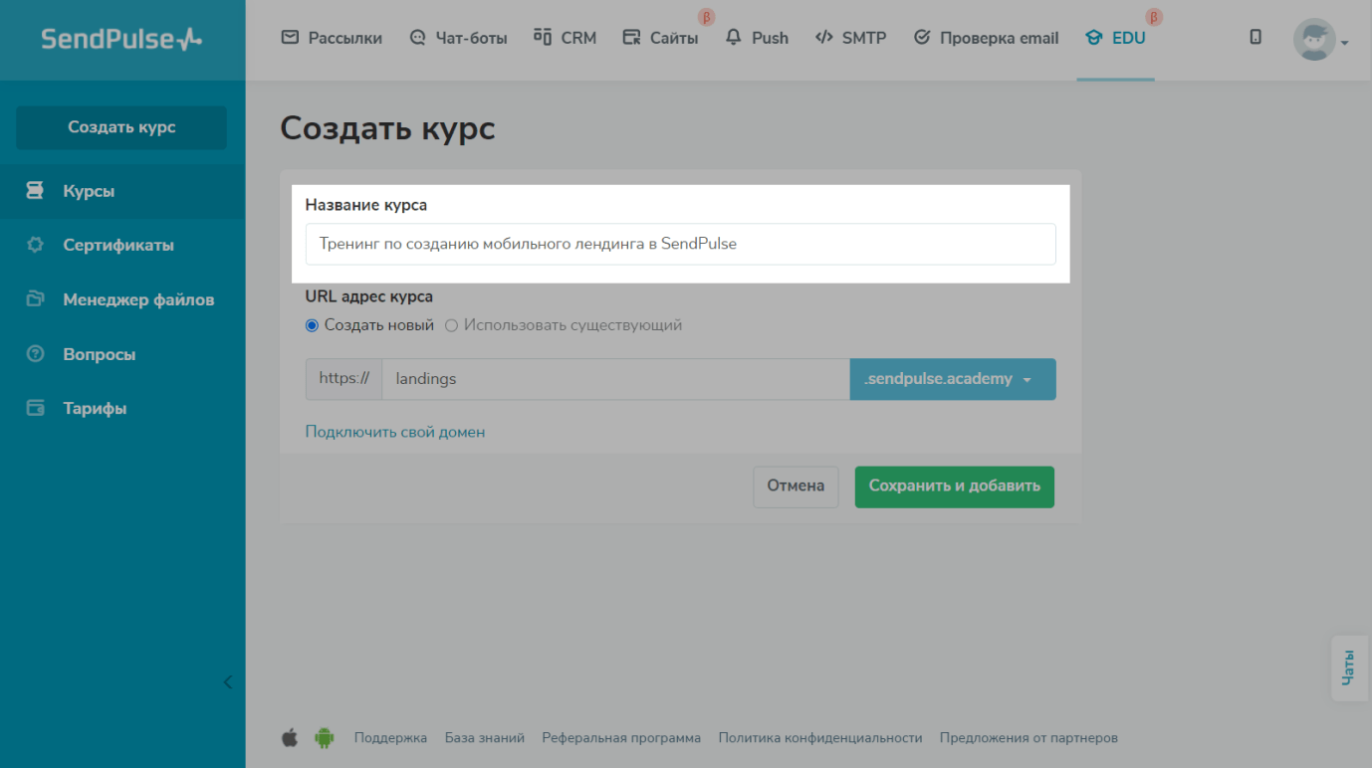
Task: Click the Менеджер файлов folder icon
Action: (x=35, y=299)
